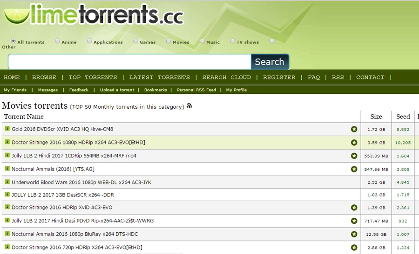Select the Anime radio button
Viewport: 419px width, 254px height.
coord(58,41)
